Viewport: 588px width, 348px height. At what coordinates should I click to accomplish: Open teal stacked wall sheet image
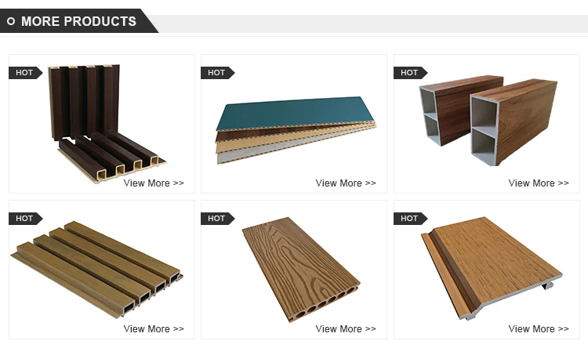(296, 130)
